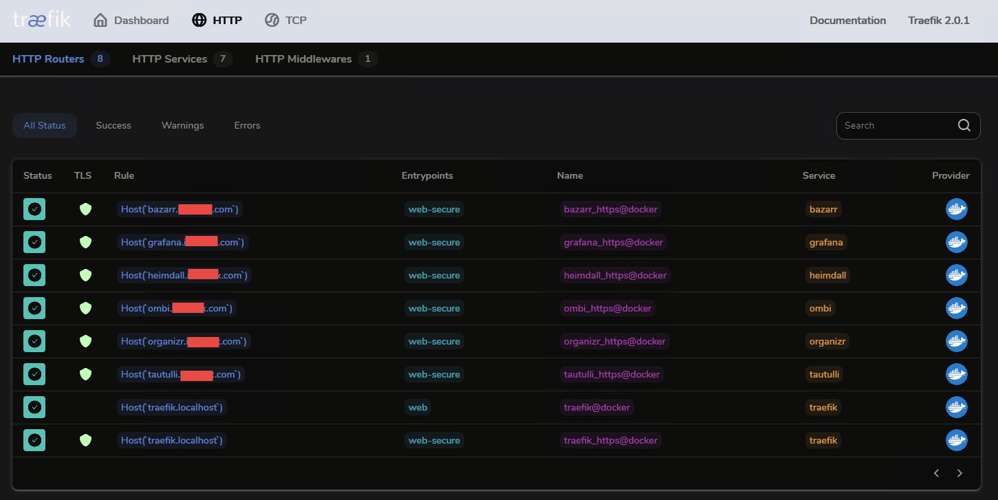This screenshot has width=998, height=500.
Task: Click the traefik@docker name
Action: [x=597, y=407]
